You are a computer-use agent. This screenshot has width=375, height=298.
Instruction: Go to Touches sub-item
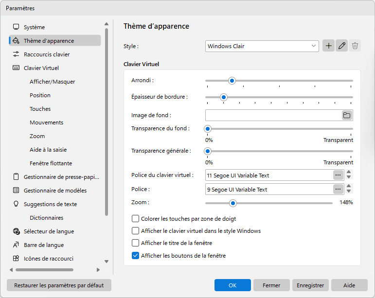tap(40, 109)
